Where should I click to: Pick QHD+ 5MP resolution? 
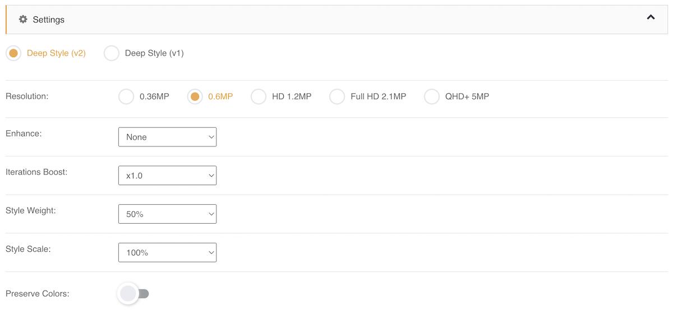point(432,96)
